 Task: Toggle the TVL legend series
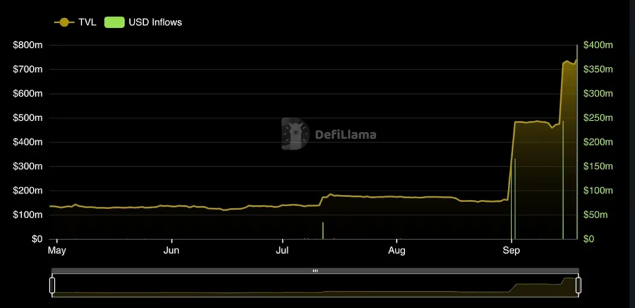(x=76, y=22)
